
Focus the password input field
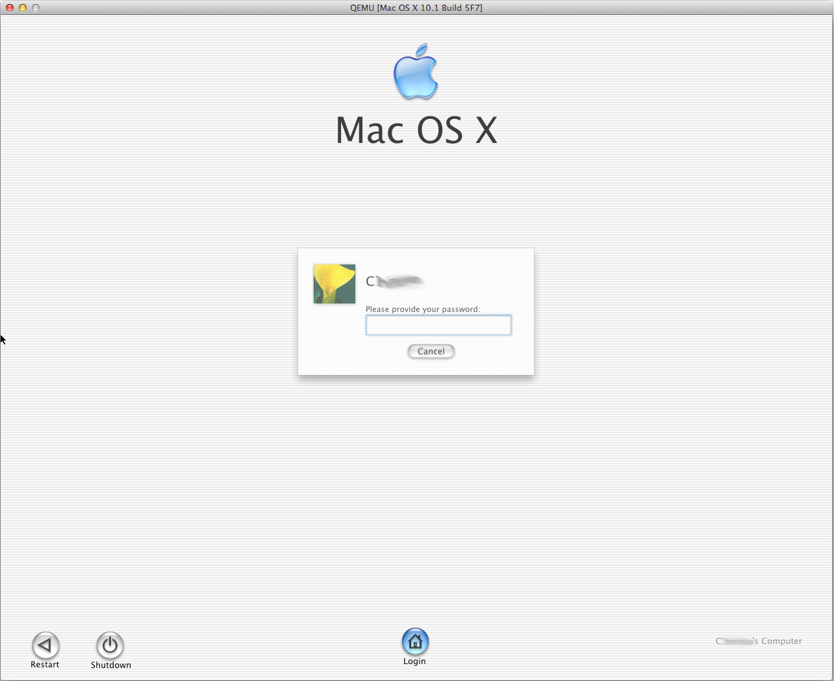point(438,325)
